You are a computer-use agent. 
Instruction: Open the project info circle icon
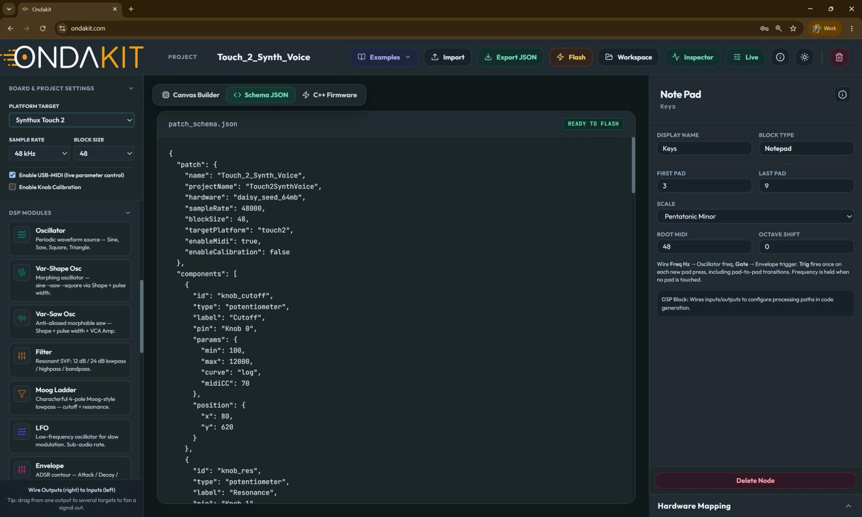pyautogui.click(x=780, y=57)
